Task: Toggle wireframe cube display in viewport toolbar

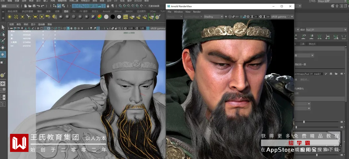Action: coord(64,28)
